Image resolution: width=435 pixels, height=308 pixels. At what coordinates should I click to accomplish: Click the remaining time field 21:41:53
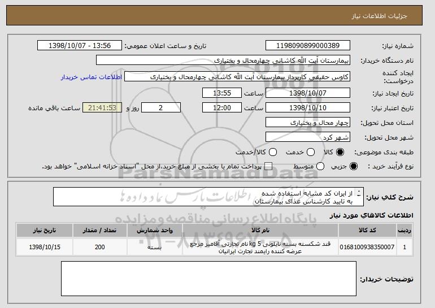pyautogui.click(x=102, y=108)
